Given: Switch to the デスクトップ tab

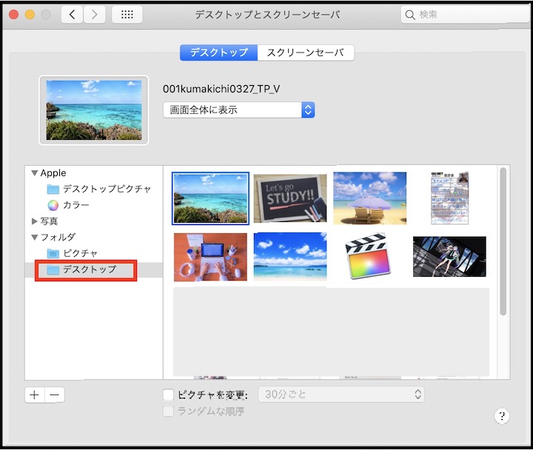Looking at the screenshot, I should point(218,53).
